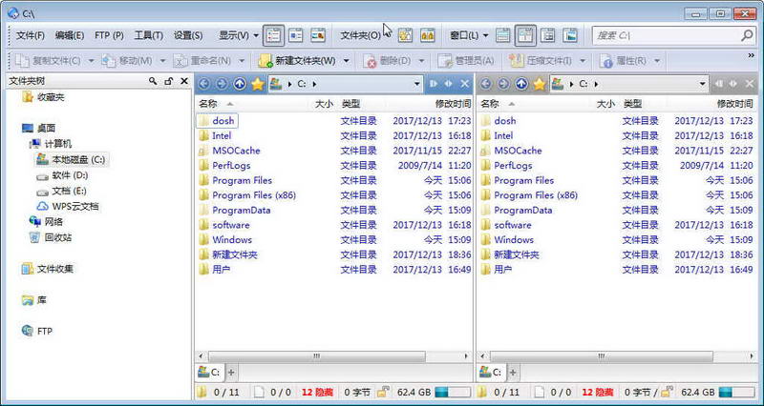Click swap-panes arrows icon in left pane header
764x406 pixels.
[x=448, y=84]
